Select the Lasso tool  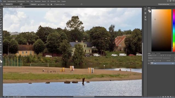coord(1,14)
